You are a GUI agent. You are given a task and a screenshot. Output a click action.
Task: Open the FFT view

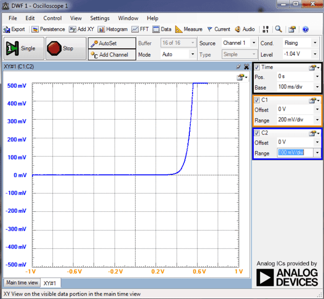140,29
